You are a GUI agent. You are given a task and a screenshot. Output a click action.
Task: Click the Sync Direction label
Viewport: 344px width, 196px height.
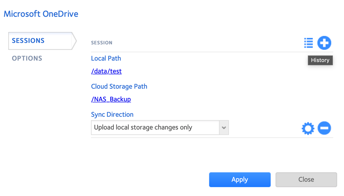[112, 115]
